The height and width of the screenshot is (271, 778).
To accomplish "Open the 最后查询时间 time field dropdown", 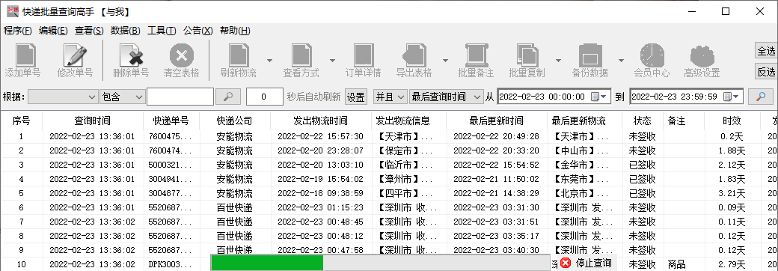I will (x=446, y=97).
